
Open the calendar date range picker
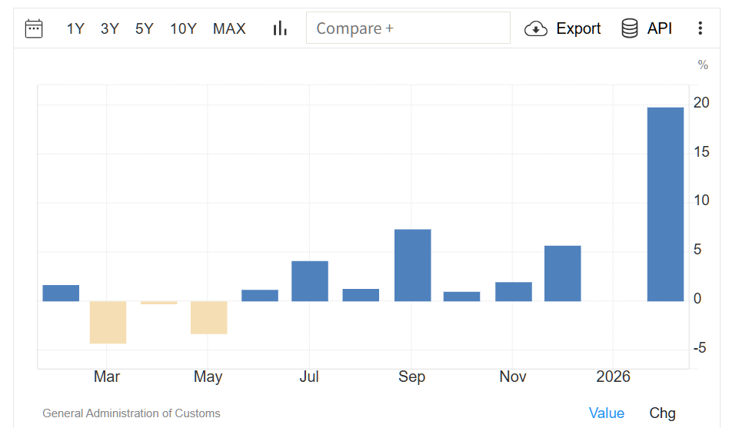click(x=34, y=28)
